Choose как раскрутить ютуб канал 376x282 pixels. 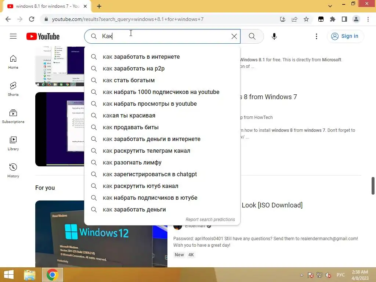click(x=162, y=186)
